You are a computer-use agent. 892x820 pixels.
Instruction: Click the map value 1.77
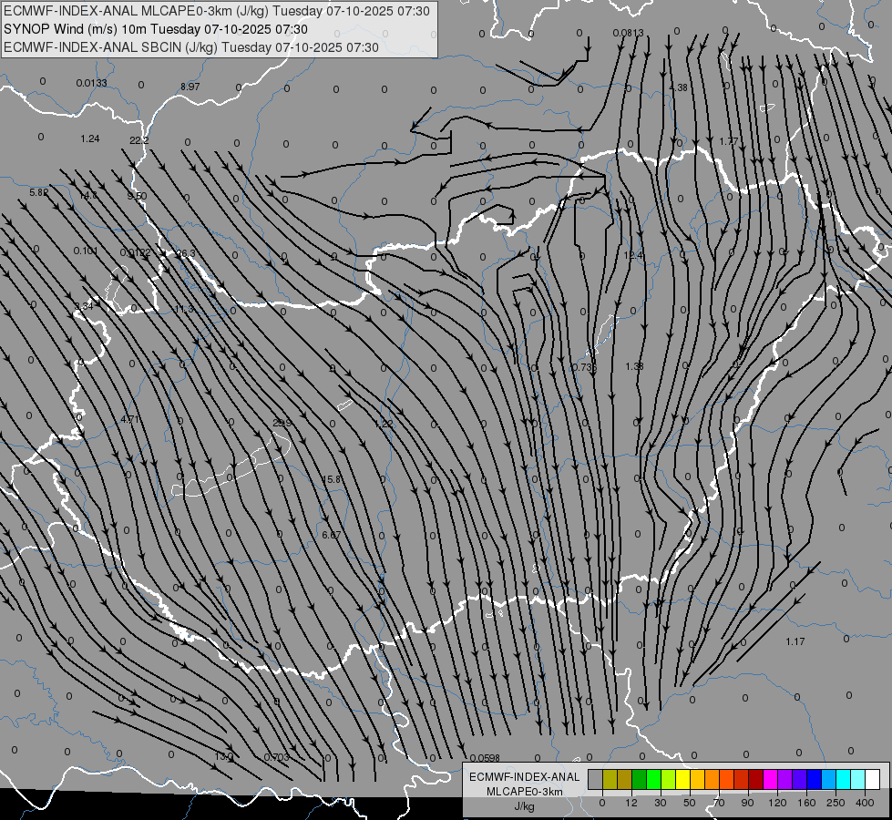[x=729, y=141]
